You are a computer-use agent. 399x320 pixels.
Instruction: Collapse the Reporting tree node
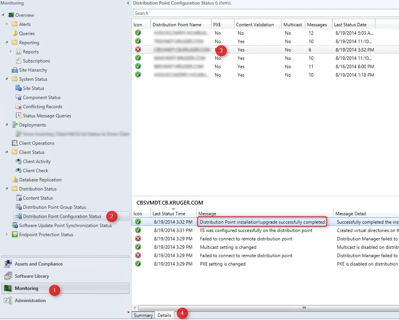point(7,42)
